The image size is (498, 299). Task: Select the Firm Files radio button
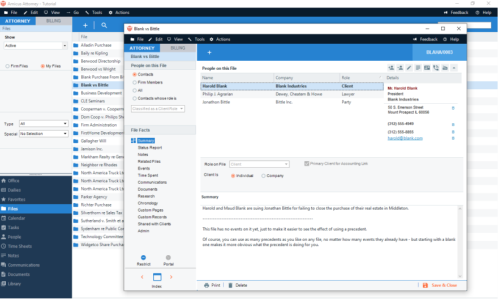point(7,66)
